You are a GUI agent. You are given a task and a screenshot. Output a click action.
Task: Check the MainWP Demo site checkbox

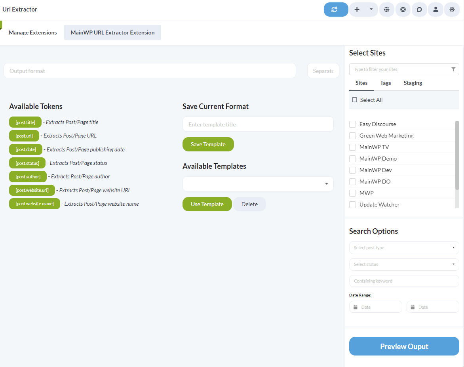pos(352,158)
